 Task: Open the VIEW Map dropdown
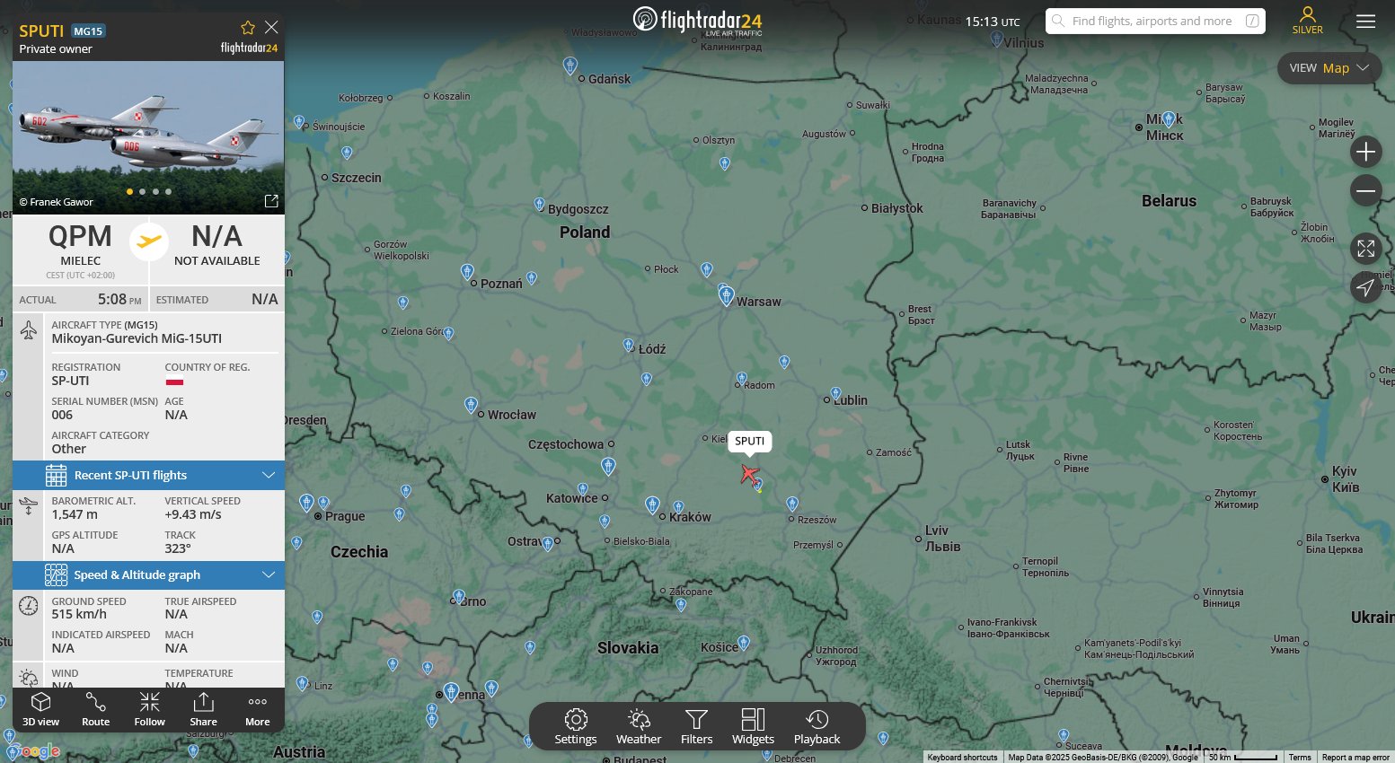tap(1329, 68)
